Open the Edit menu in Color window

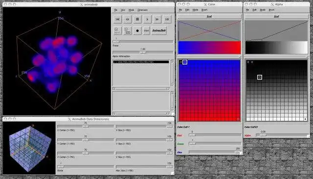pos(187,10)
